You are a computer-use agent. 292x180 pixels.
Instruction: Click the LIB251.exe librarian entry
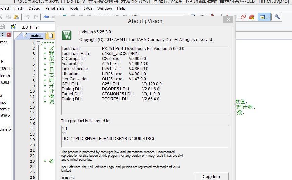tap(112, 74)
